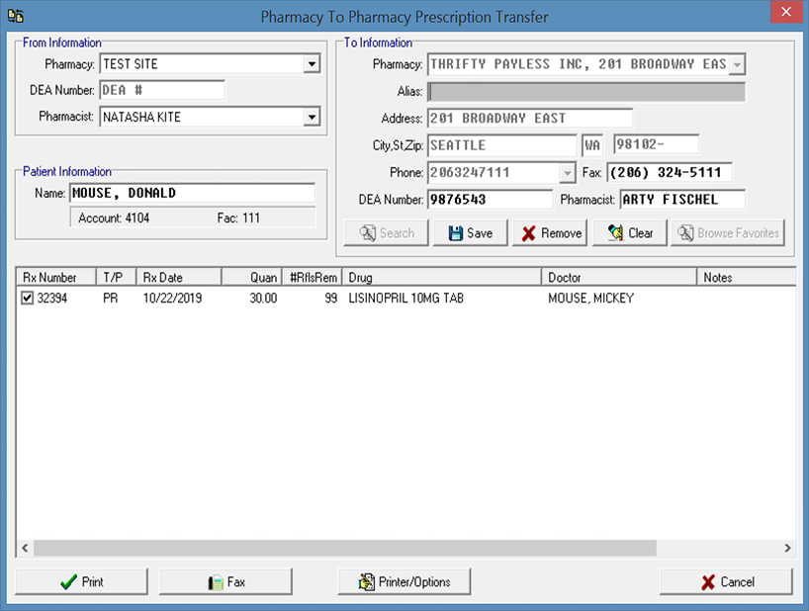Click the red X Cancel button
Viewport: 809px width, 611px height.
(x=726, y=581)
